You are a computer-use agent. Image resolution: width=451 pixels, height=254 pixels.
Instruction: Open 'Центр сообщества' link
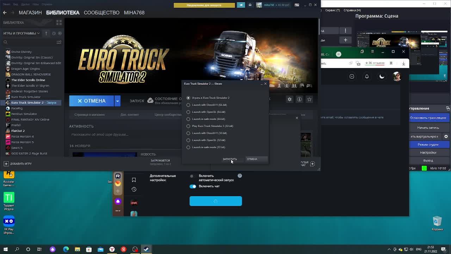coord(168,115)
